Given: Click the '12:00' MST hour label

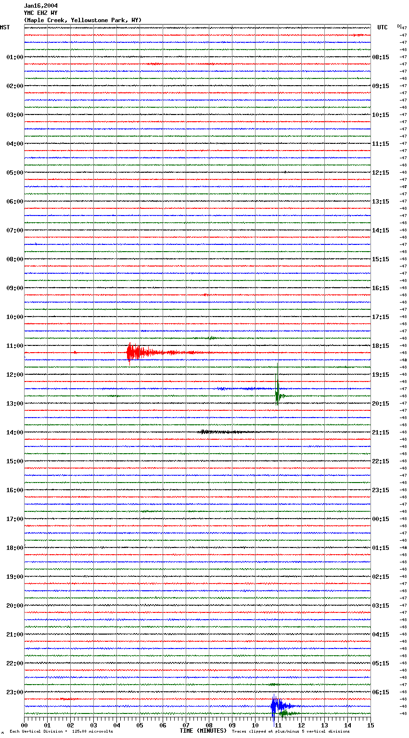Looking at the screenshot, I should pos(14,375).
